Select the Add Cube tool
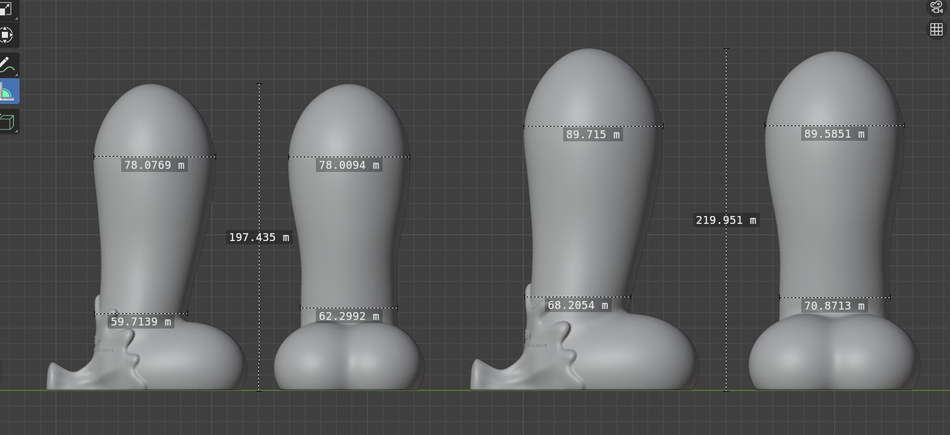This screenshot has height=435, width=950. click(x=6, y=121)
